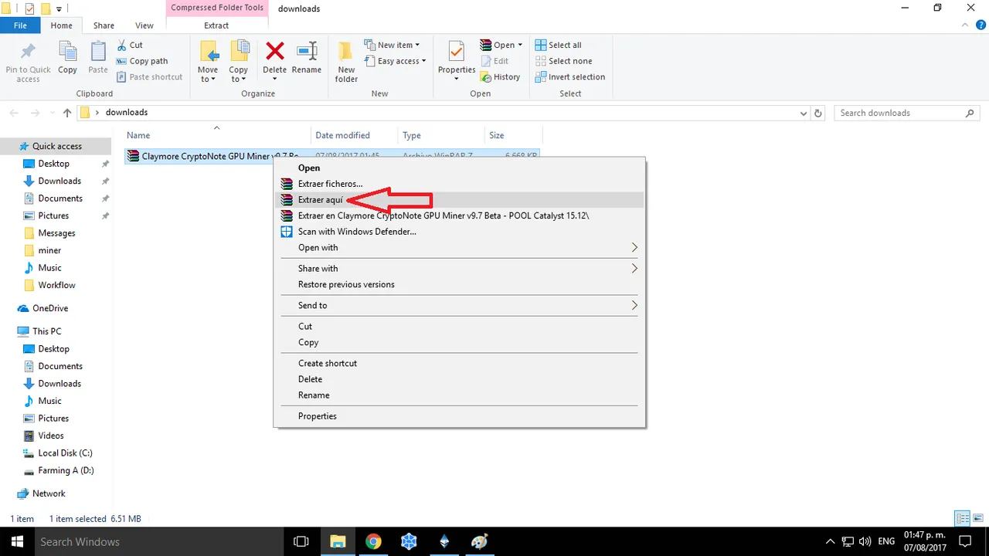
Task: Click the Up one level arrow
Action: (x=67, y=113)
